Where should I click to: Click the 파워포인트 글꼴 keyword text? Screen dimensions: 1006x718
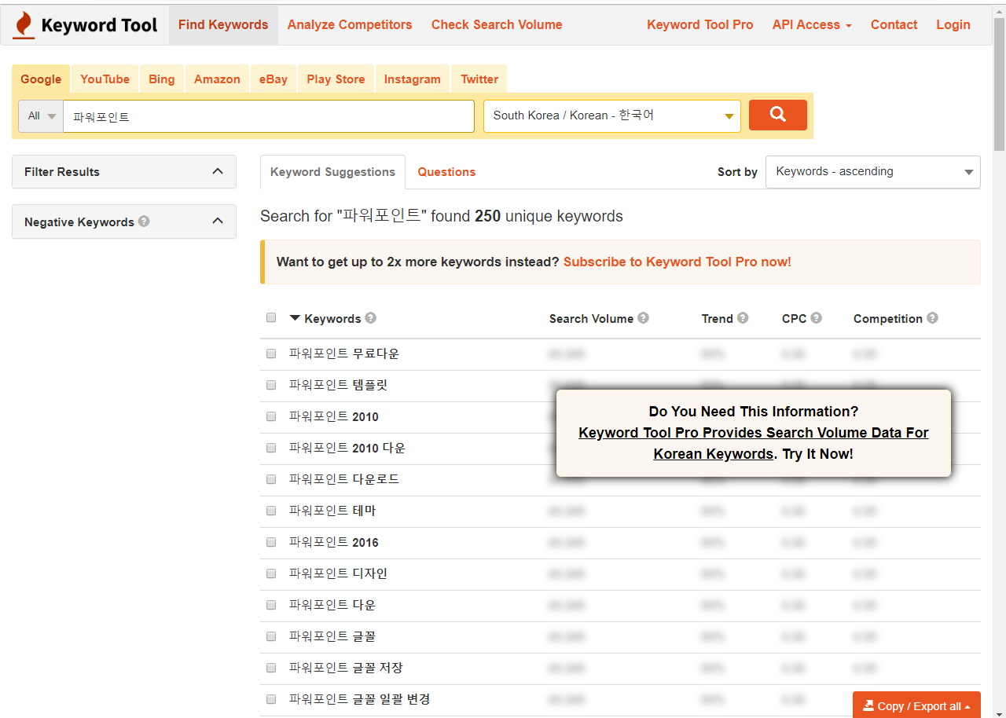(x=332, y=636)
